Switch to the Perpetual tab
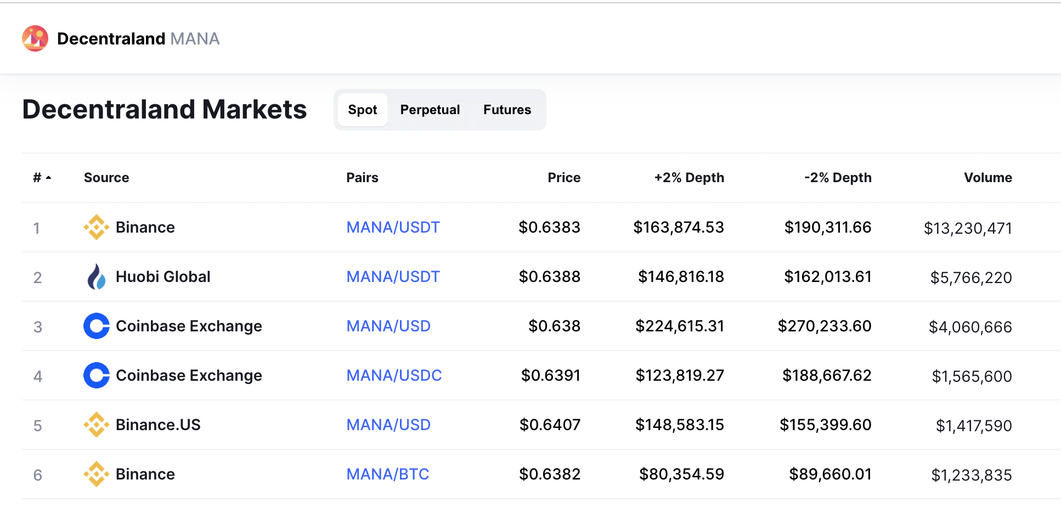 pyautogui.click(x=430, y=110)
